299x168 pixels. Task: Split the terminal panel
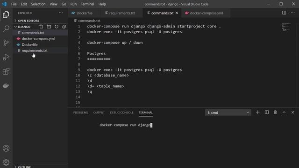click(x=267, y=112)
